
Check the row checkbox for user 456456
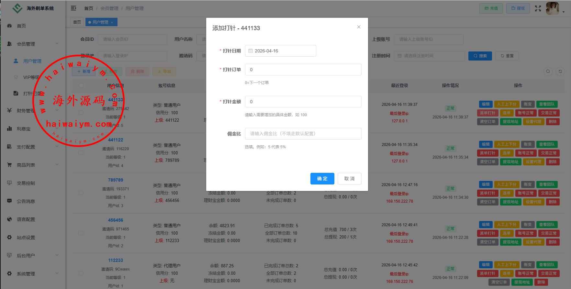[81, 233]
